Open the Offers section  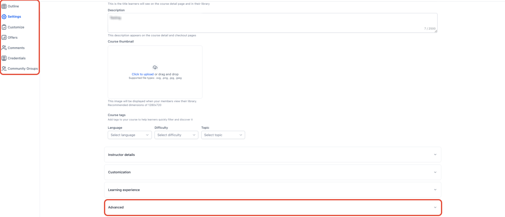coord(13,37)
